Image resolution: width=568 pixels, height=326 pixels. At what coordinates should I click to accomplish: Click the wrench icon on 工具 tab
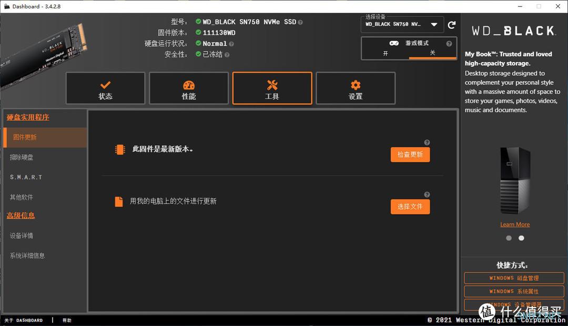point(272,85)
